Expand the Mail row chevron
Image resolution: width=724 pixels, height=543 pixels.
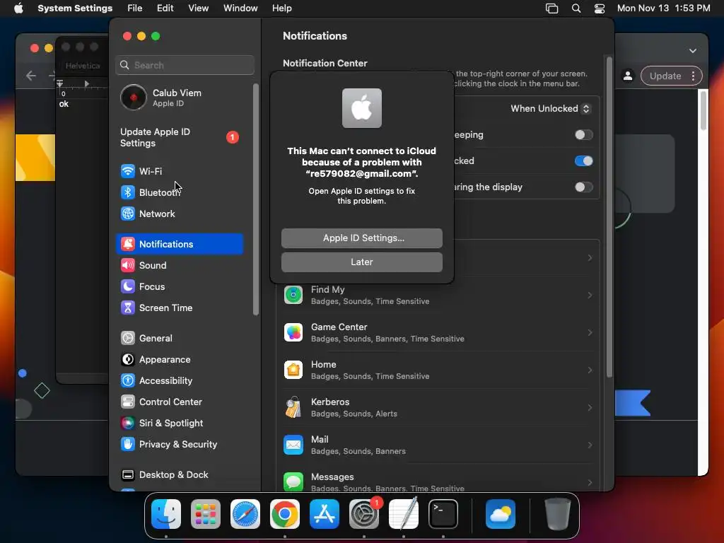pyautogui.click(x=590, y=445)
